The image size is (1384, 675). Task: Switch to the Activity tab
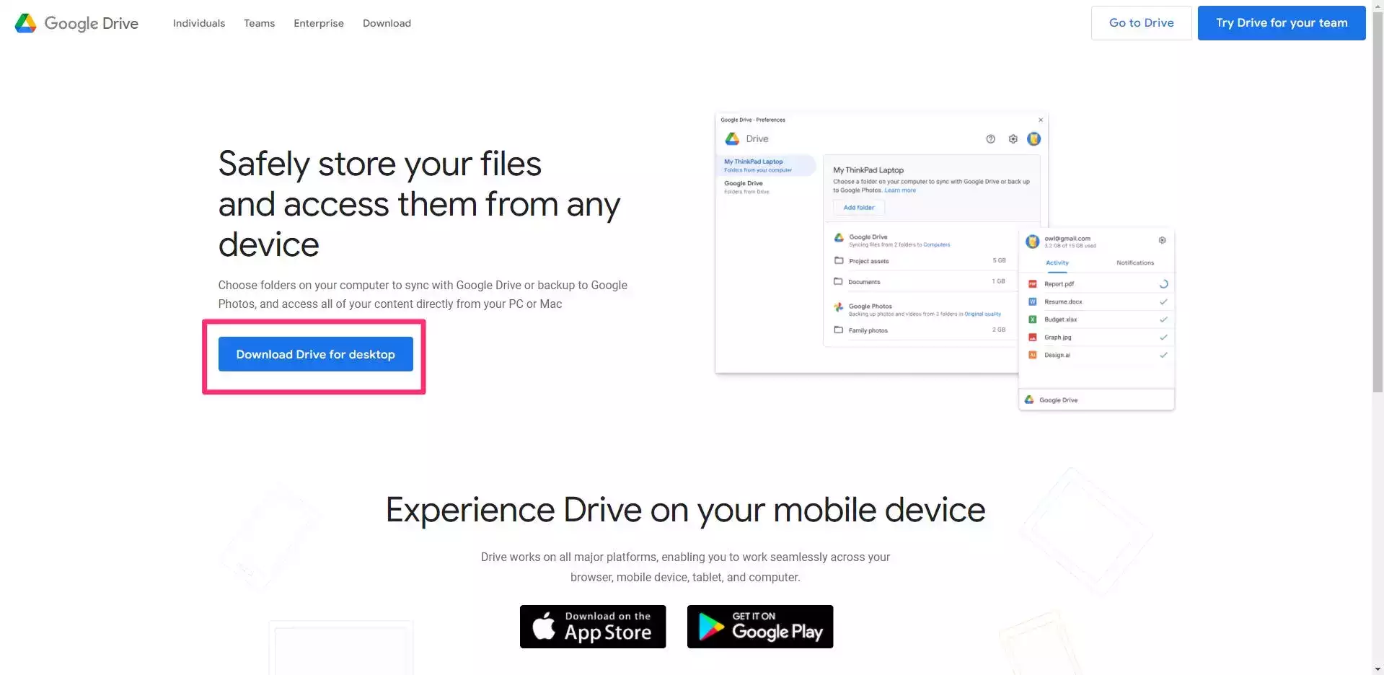tap(1057, 262)
